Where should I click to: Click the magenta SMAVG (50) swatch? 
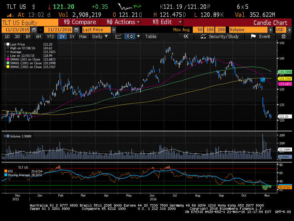8,59
